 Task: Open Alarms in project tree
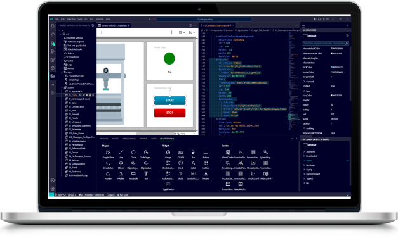(70, 68)
